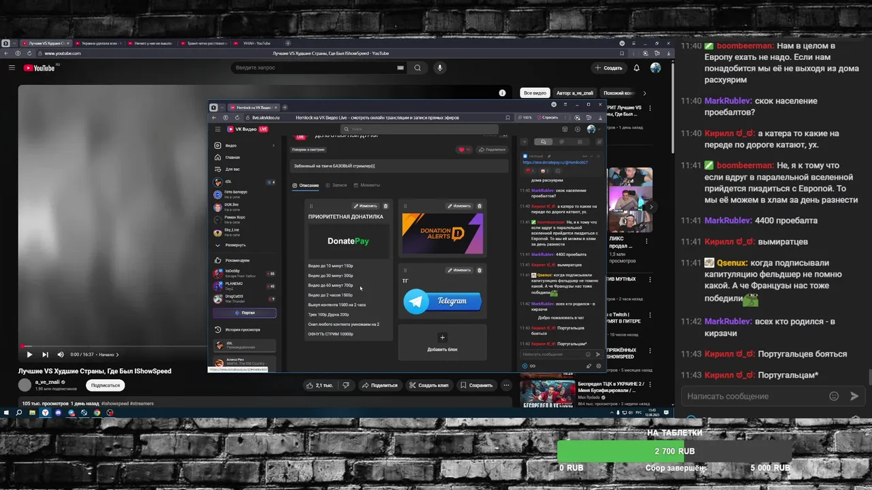872x490 pixels.
Task: Select Автор: a_ve_znali chip
Action: [575, 93]
